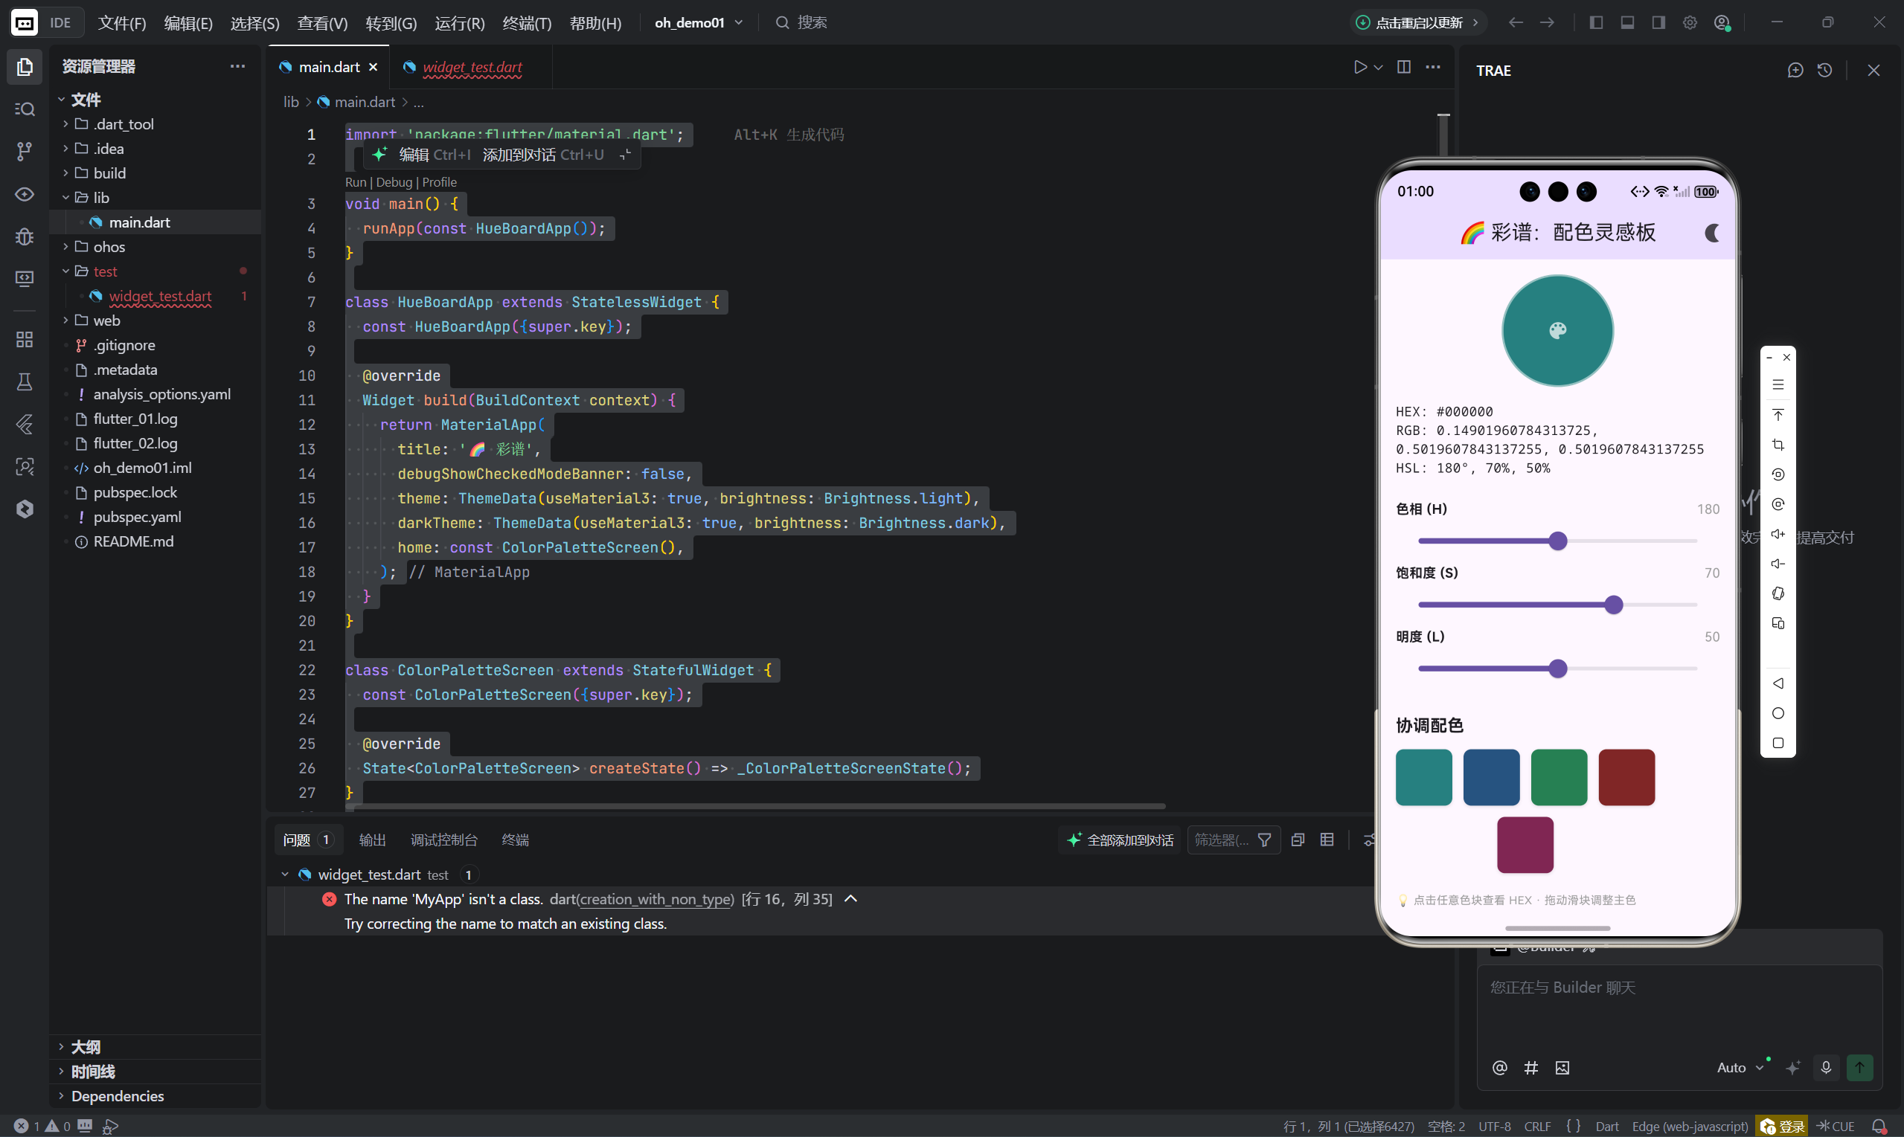Open the Auto model dropdown
The width and height of the screenshot is (1904, 1137).
click(x=1740, y=1067)
